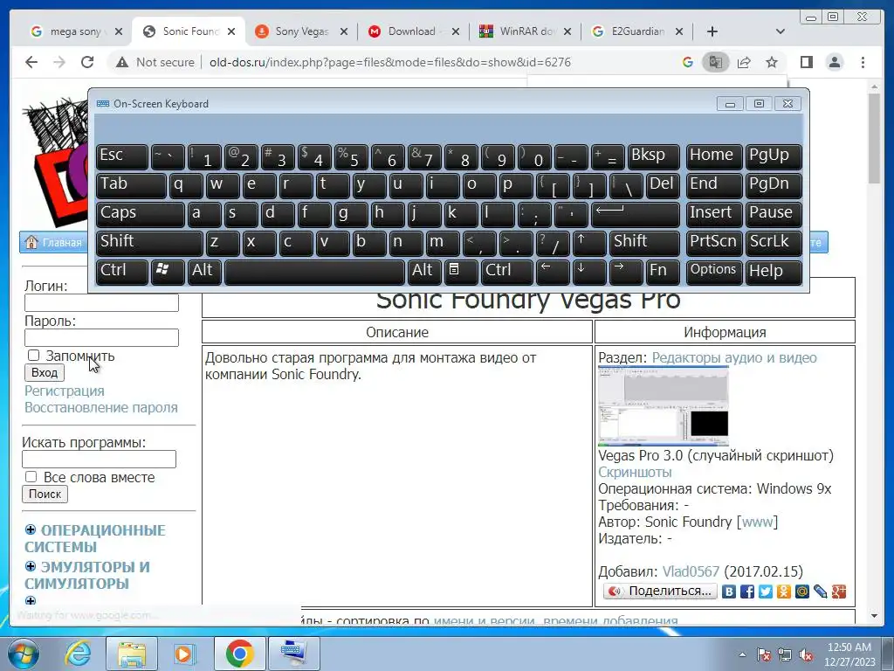Click the Windows logo key on the keyboard
894x671 pixels.
167,271
